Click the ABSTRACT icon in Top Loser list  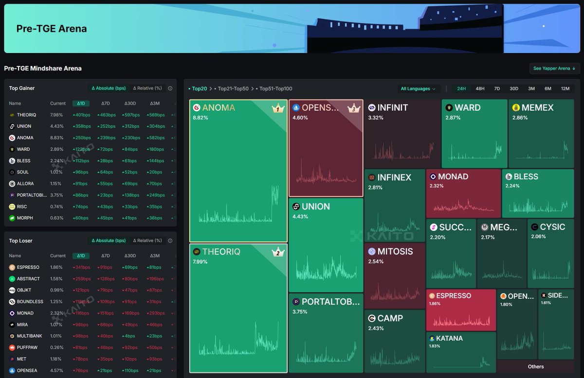[x=12, y=279]
